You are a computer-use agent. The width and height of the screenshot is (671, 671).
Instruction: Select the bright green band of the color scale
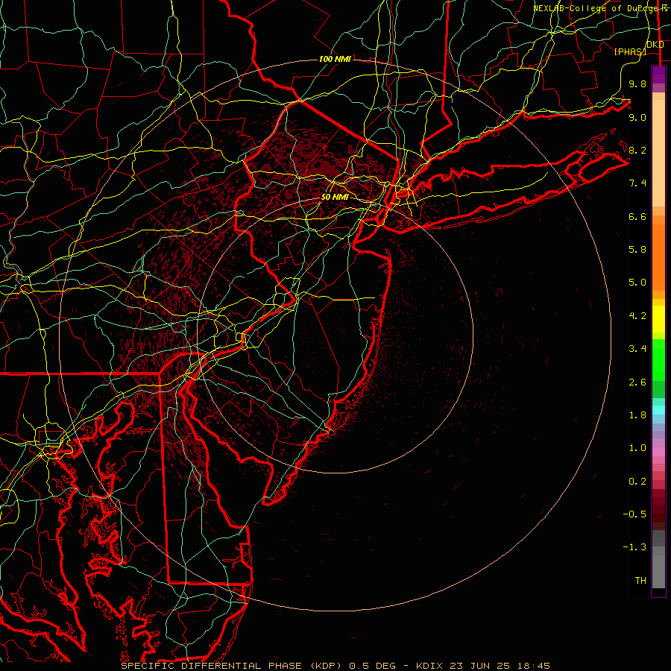pos(658,360)
